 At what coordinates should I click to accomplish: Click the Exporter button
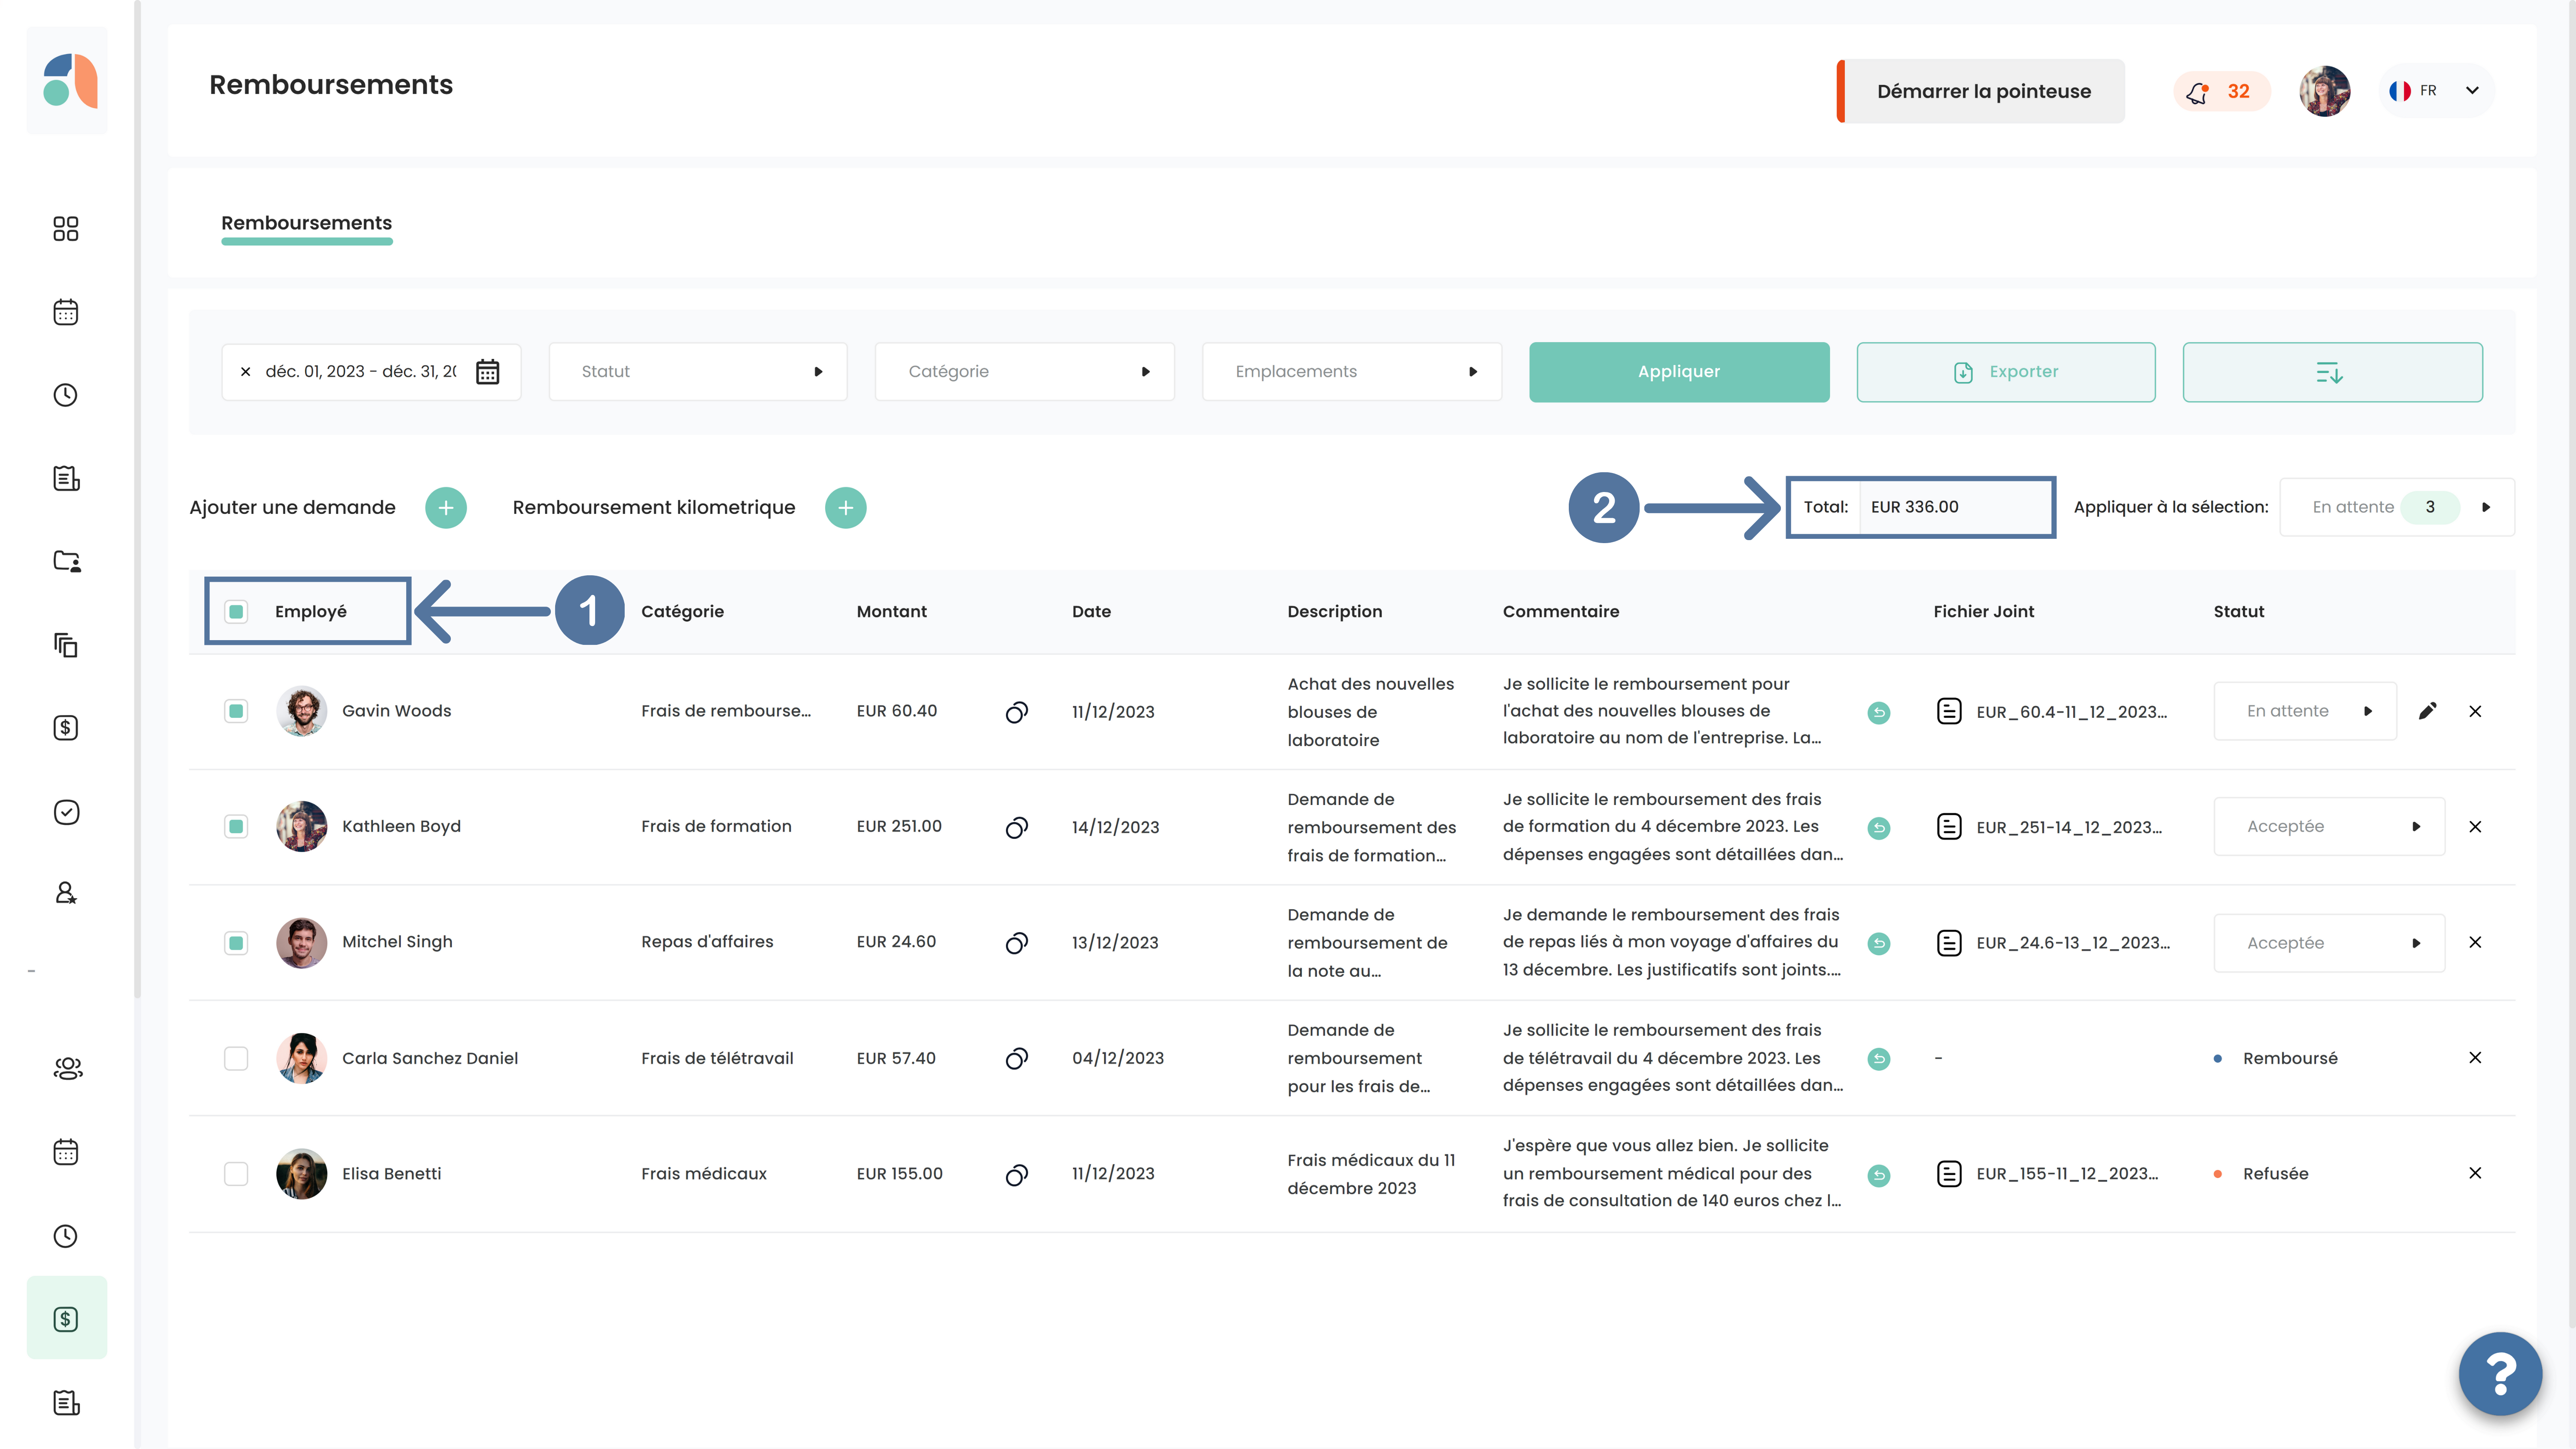point(2006,372)
